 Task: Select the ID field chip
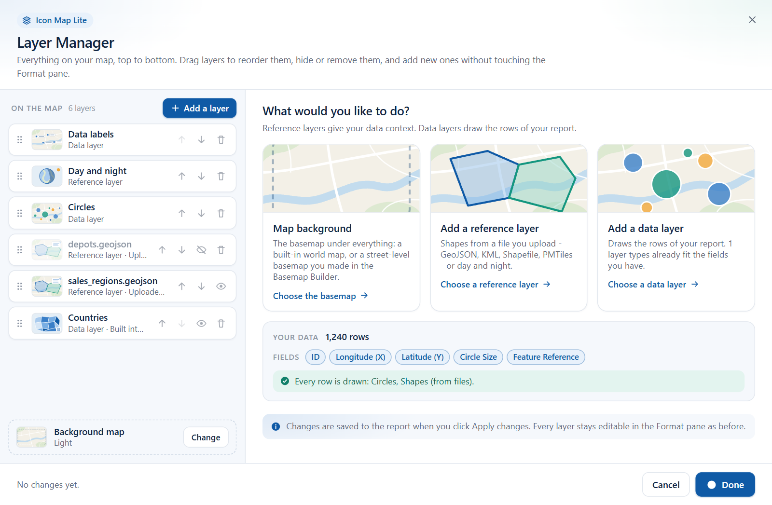click(316, 357)
